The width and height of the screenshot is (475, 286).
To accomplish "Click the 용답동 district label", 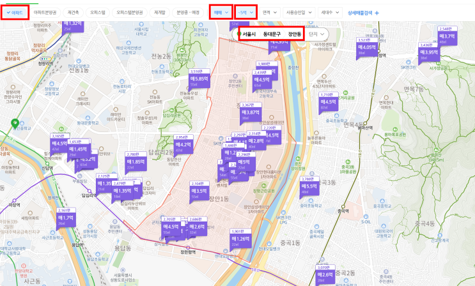I will pos(123,248).
